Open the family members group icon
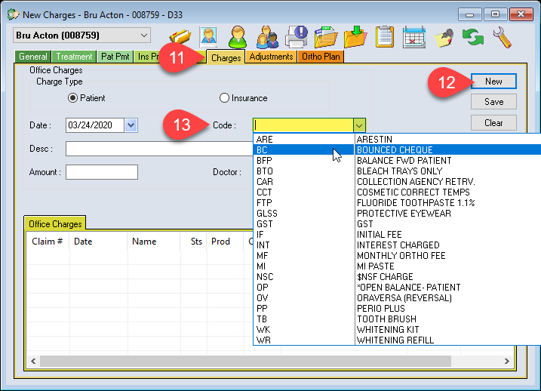 (x=267, y=37)
